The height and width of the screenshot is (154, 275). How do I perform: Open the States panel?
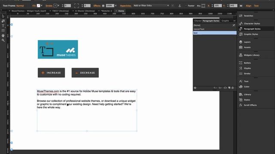(x=247, y=100)
